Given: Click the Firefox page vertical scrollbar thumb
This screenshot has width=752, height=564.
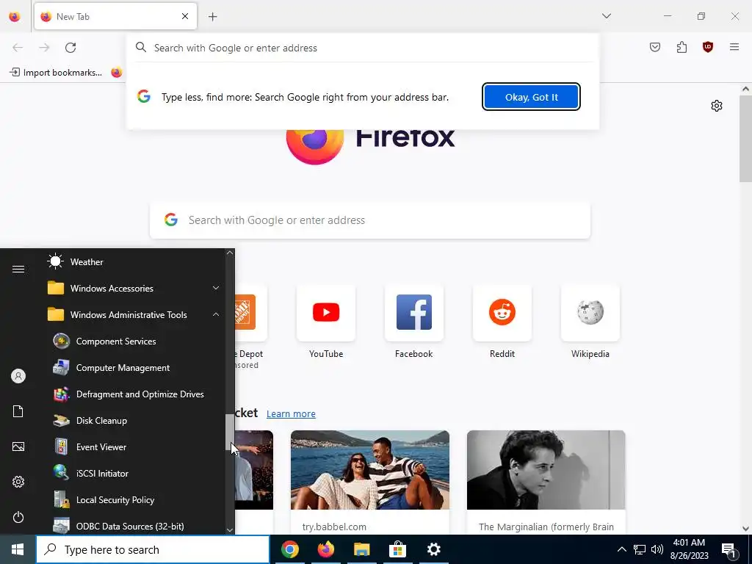Looking at the screenshot, I should (745, 139).
